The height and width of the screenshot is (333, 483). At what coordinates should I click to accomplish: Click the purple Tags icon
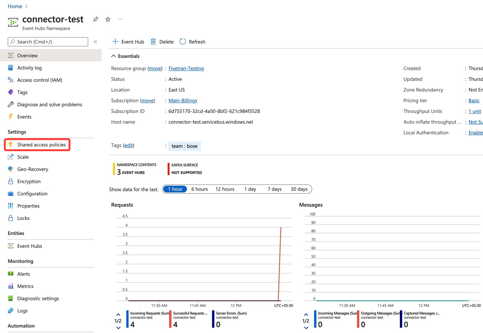click(11, 92)
